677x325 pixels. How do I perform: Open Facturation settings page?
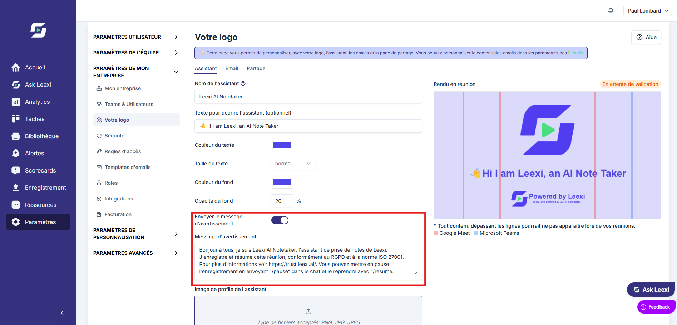tap(137, 214)
